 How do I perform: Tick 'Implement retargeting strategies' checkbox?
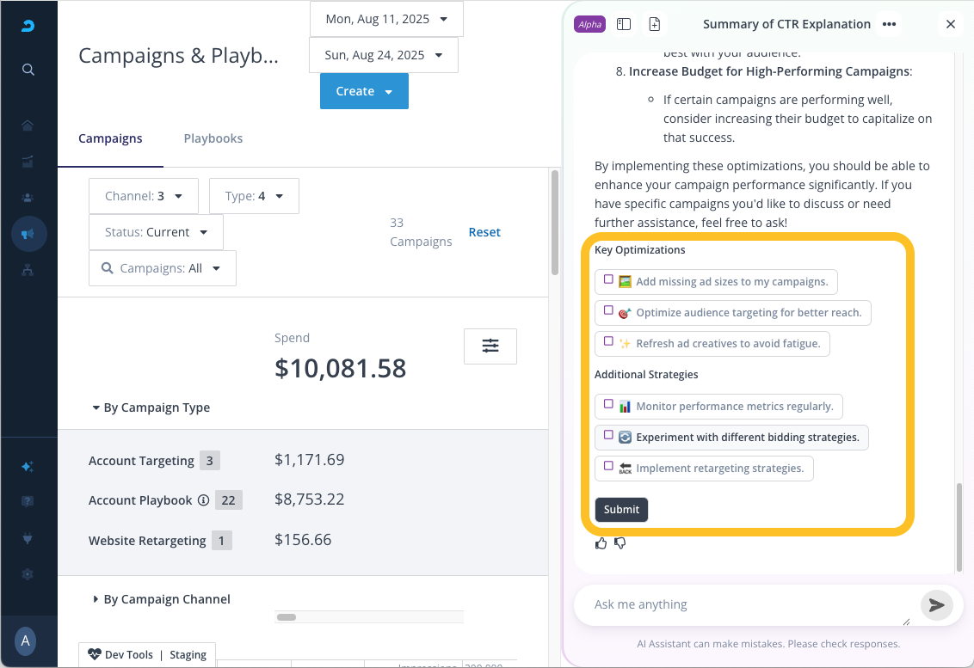608,467
